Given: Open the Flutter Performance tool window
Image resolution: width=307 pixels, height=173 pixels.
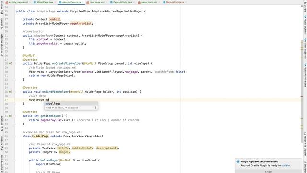Looking at the screenshot, I should (305, 75).
